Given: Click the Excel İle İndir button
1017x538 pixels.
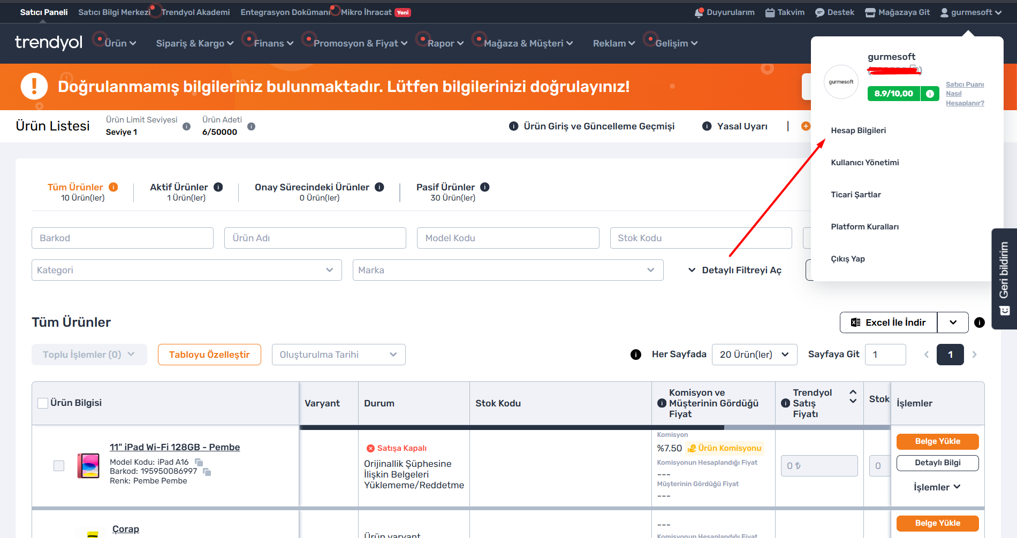Looking at the screenshot, I should click(x=889, y=322).
